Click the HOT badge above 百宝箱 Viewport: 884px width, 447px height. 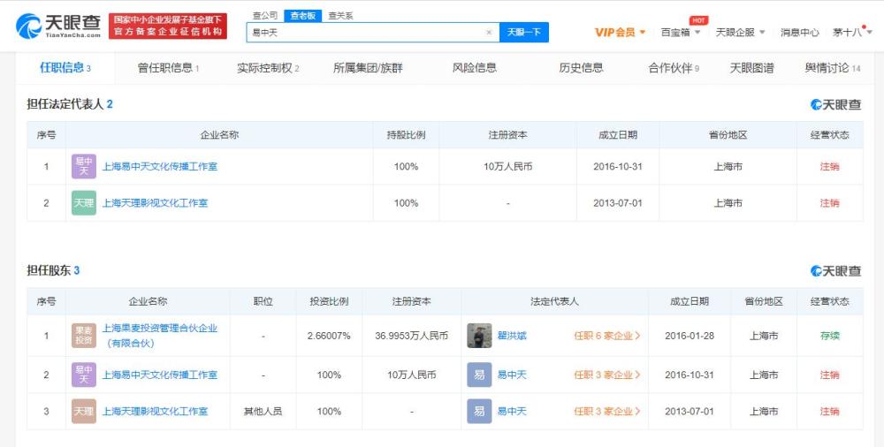(x=698, y=20)
